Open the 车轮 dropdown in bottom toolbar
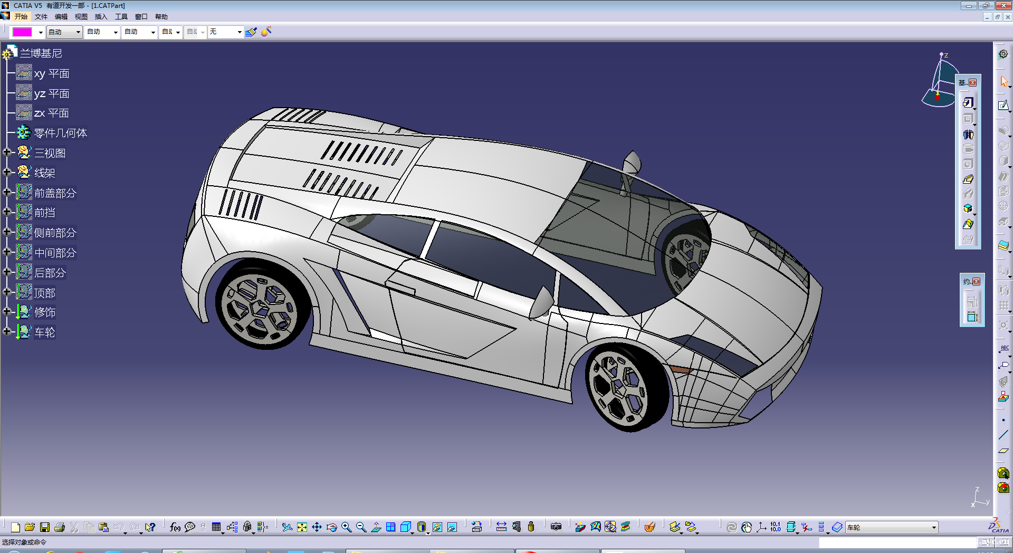This screenshot has height=553, width=1013. coord(933,527)
